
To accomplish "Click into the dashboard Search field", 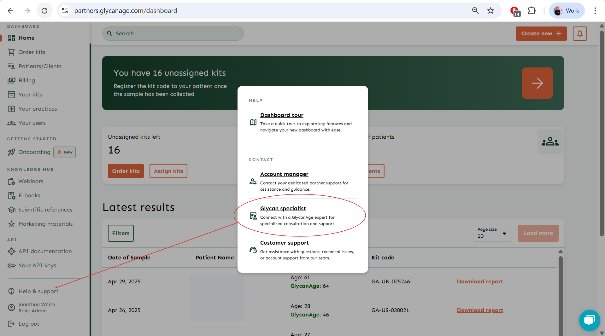I will pyautogui.click(x=173, y=33).
